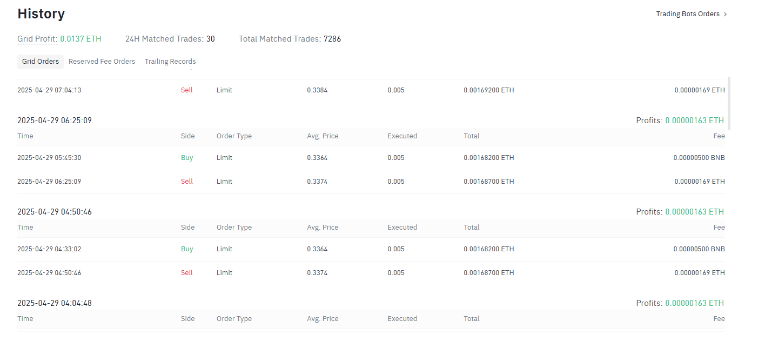Select the Grid Orders tab
Viewport: 765px width, 341px height.
click(x=41, y=62)
